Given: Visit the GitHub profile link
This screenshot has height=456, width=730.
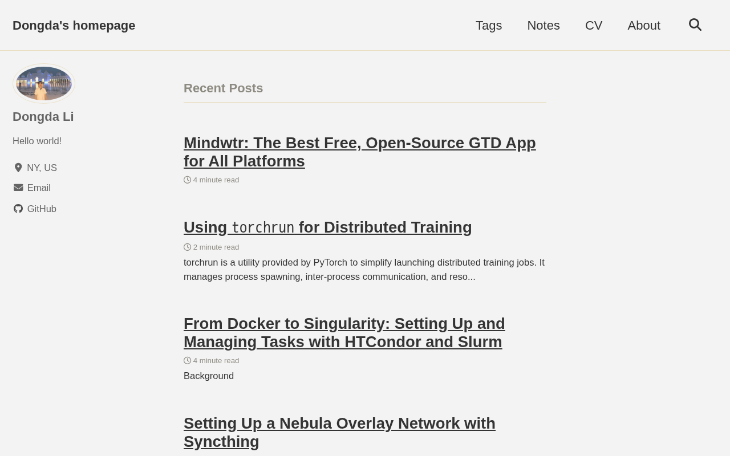Looking at the screenshot, I should click(42, 209).
